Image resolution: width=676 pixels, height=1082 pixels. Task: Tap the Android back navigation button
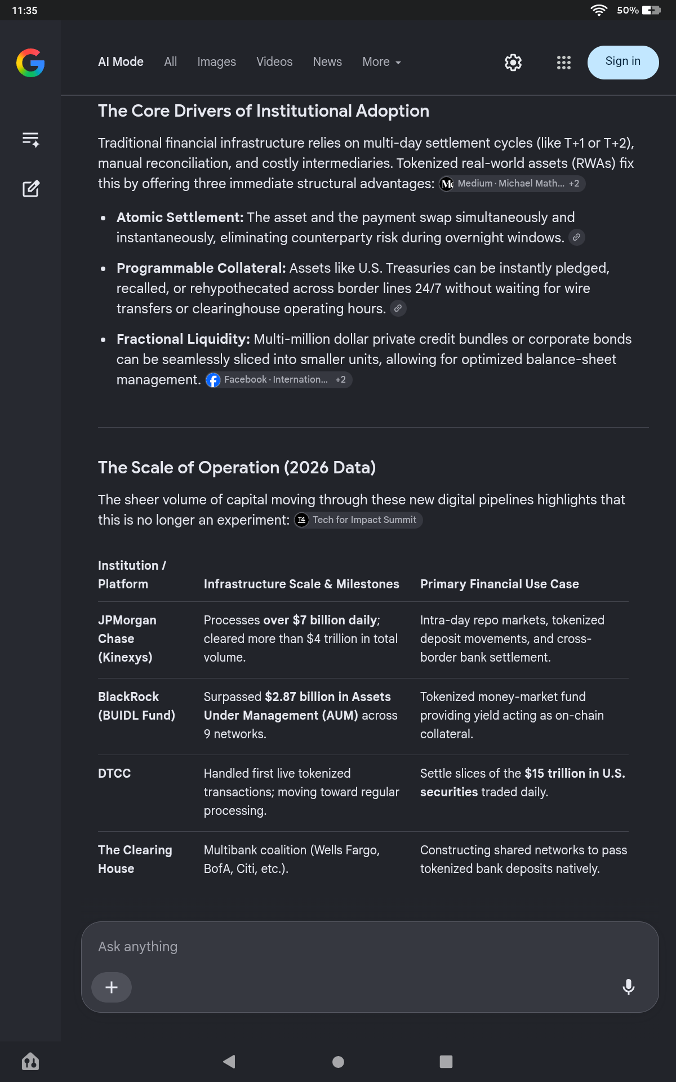[229, 1062]
